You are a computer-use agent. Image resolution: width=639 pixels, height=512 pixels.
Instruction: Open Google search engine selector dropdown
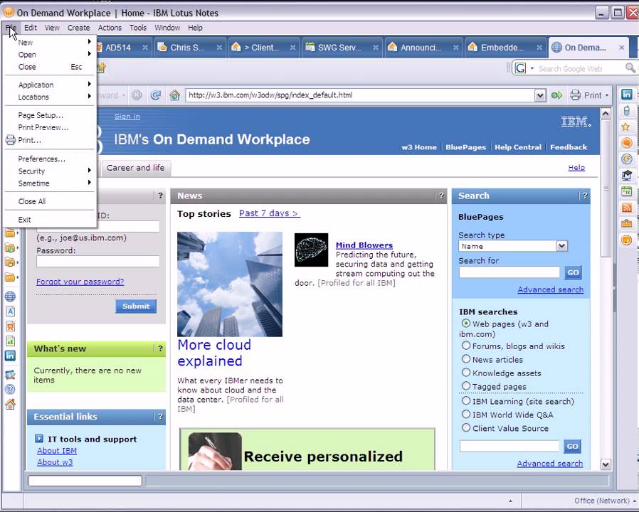pyautogui.click(x=532, y=68)
